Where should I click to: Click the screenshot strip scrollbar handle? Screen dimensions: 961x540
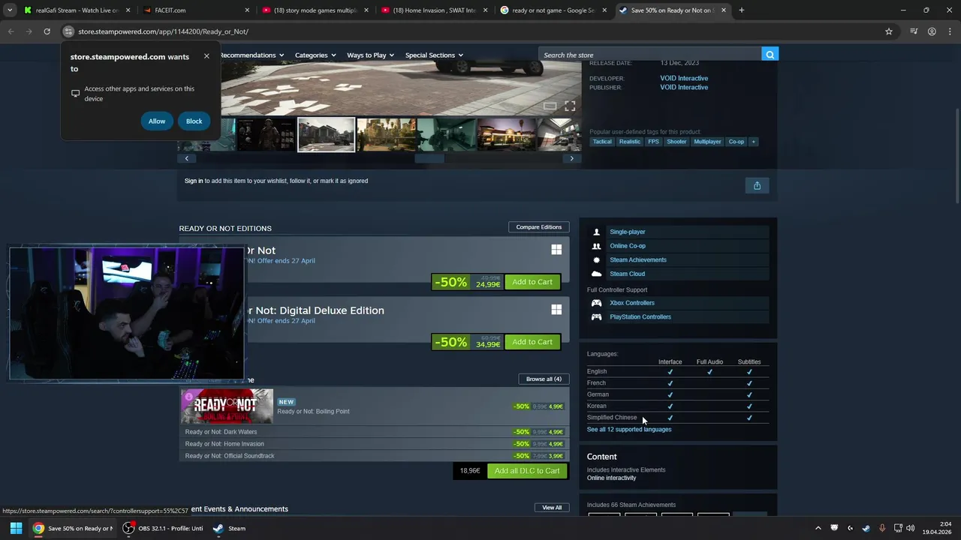coord(429,158)
